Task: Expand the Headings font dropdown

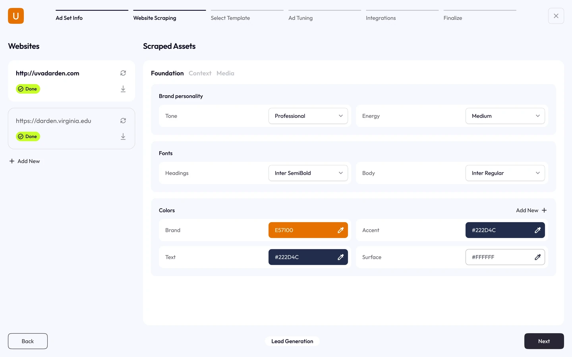Action: 308,173
